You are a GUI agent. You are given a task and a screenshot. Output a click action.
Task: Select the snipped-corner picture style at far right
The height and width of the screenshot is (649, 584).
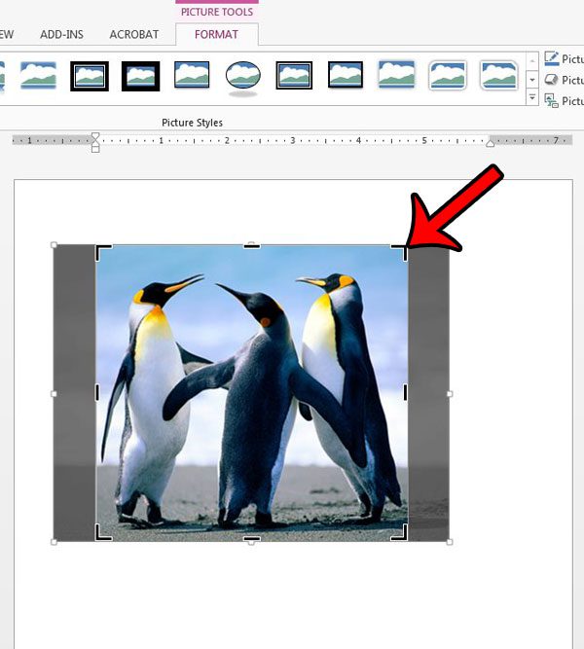click(x=498, y=75)
